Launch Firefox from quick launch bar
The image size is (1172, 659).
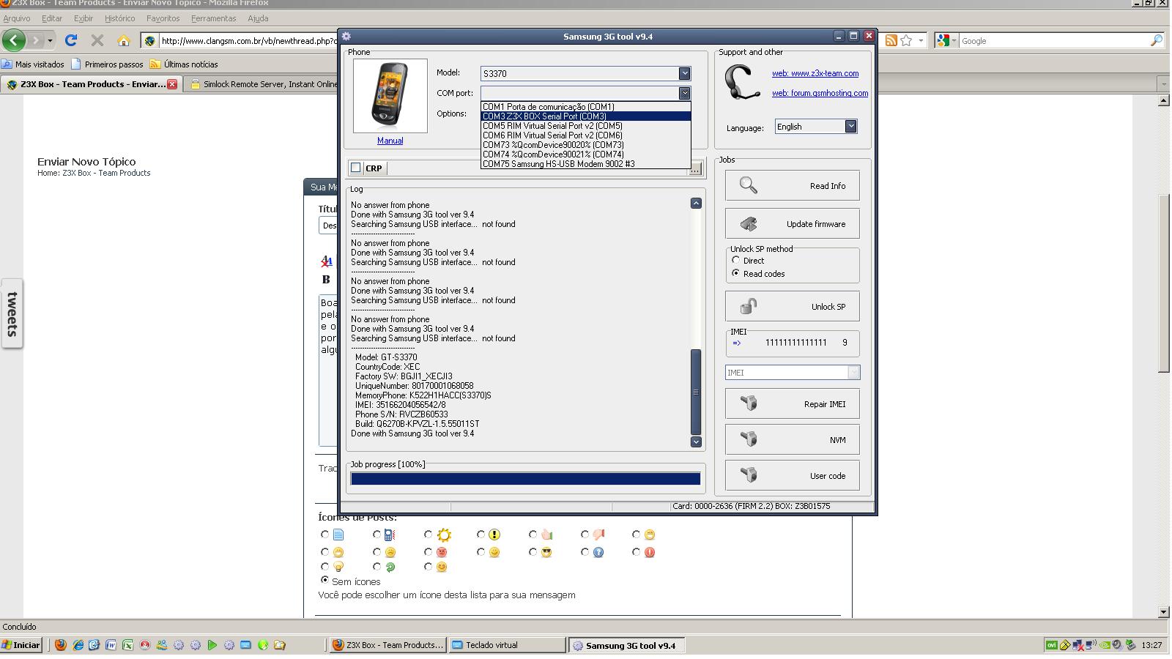click(60, 645)
